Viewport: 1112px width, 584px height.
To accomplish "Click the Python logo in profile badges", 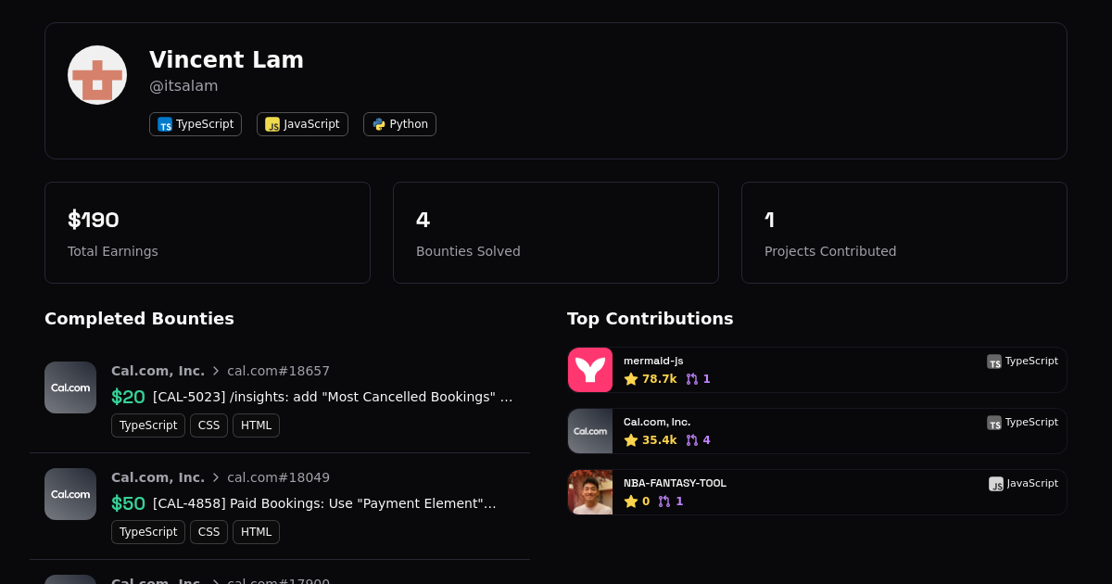I will (379, 124).
